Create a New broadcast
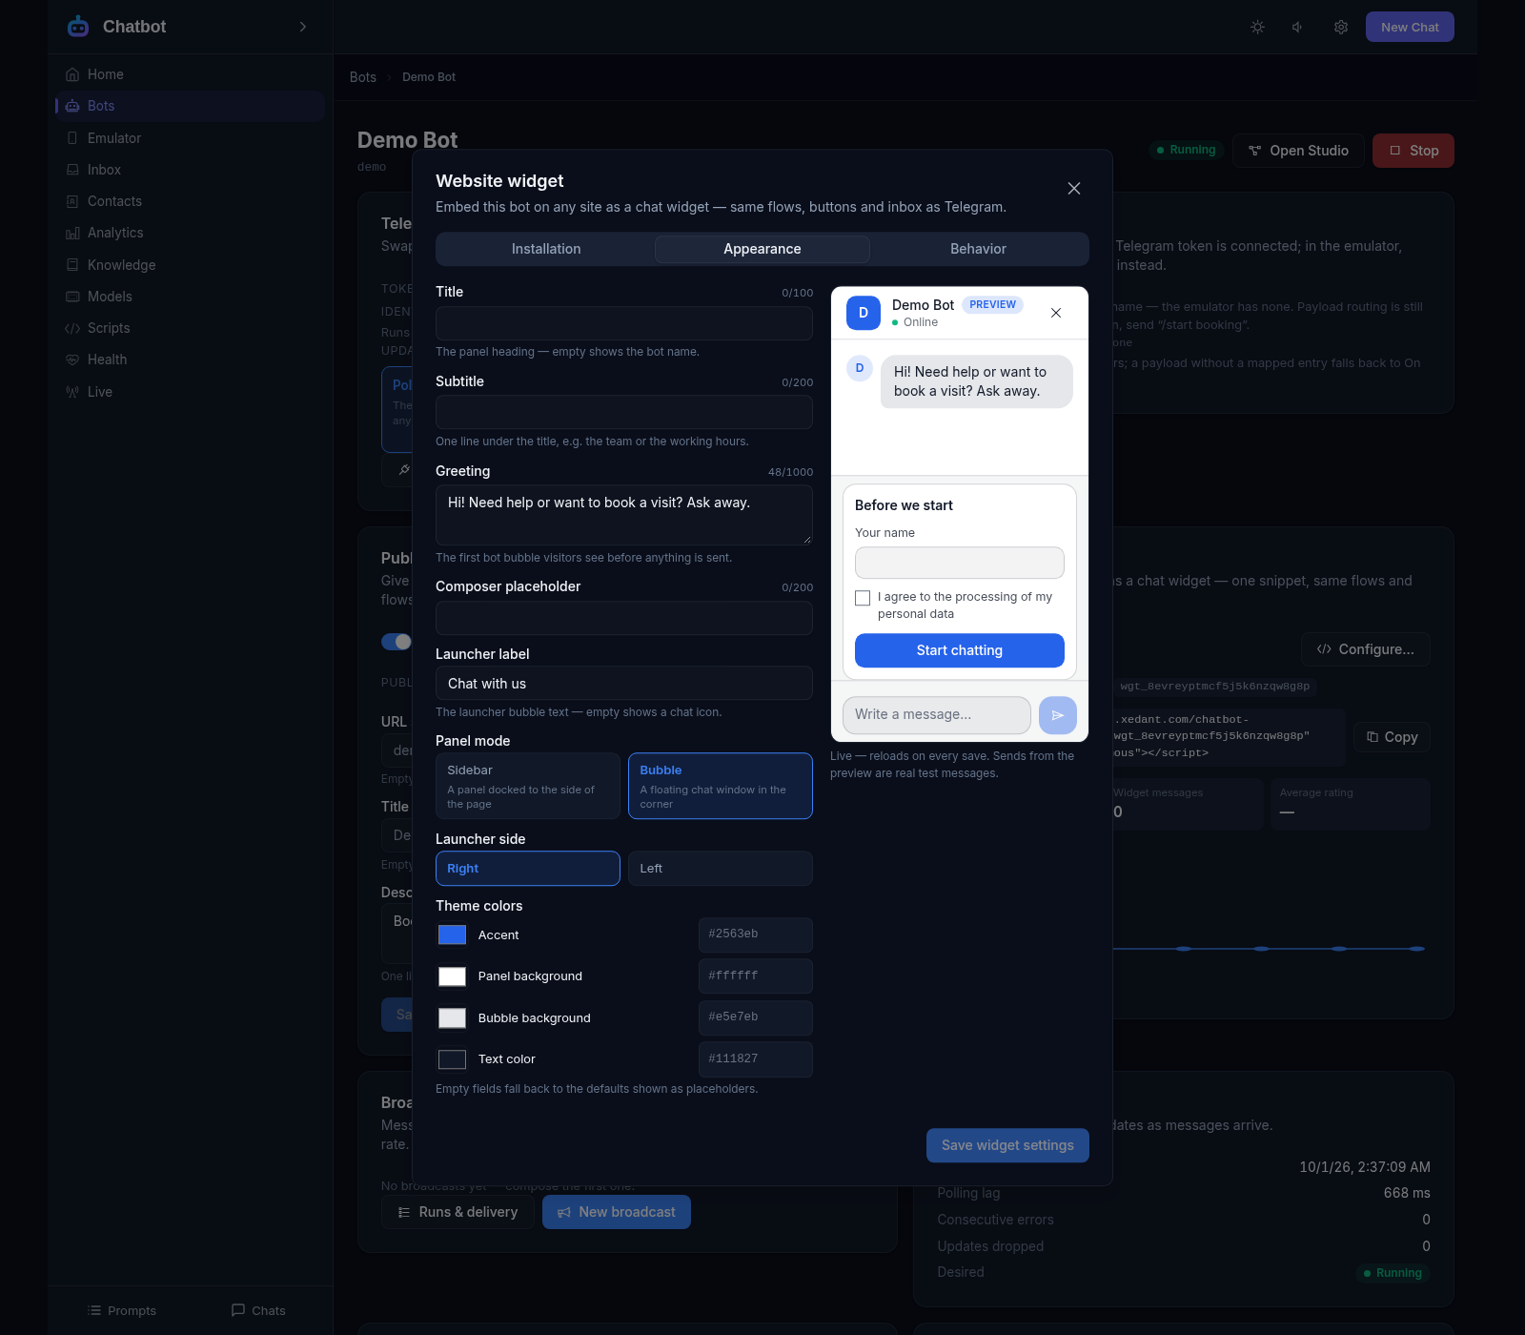The image size is (1525, 1335). pos(617,1212)
